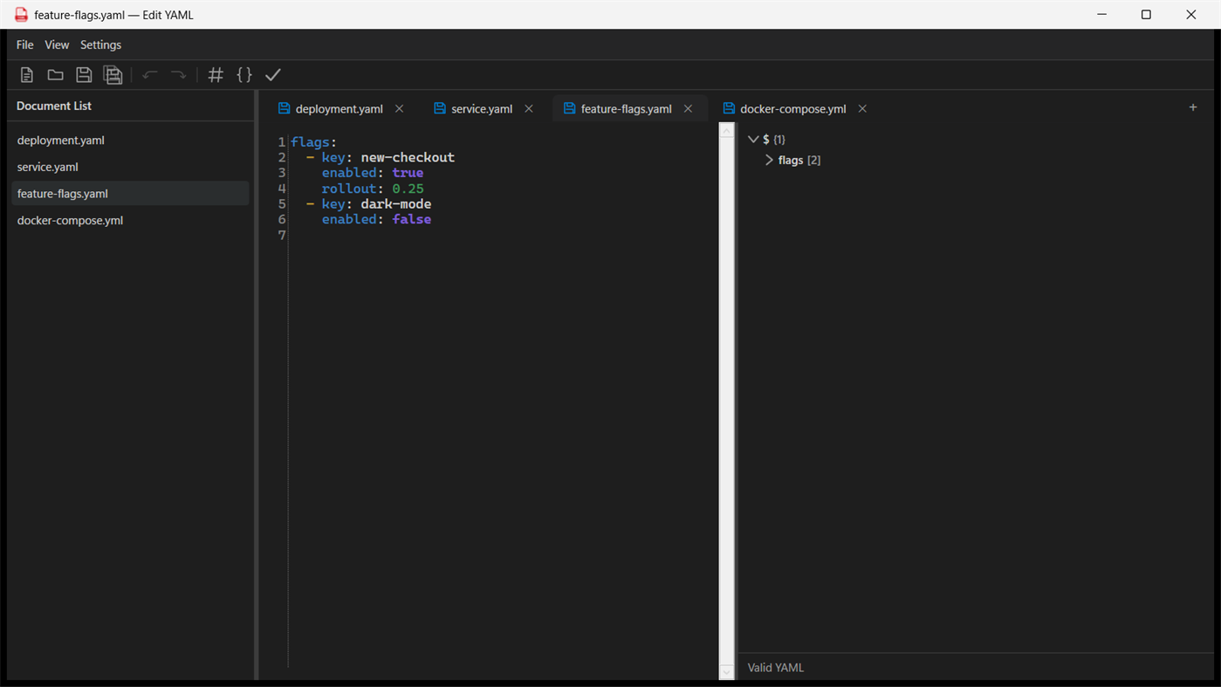This screenshot has height=687, width=1221.
Task: Open a file using folder icon
Action: point(55,75)
